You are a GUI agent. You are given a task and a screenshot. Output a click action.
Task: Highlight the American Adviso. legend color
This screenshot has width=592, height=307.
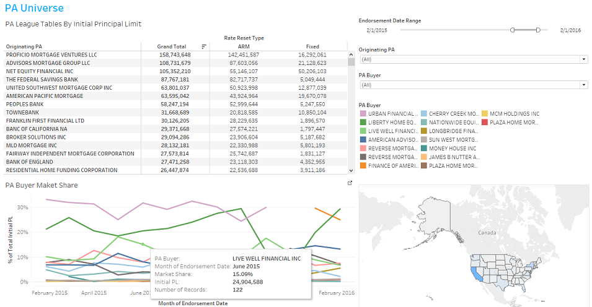point(363,139)
